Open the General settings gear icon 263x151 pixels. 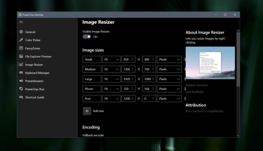point(22,32)
